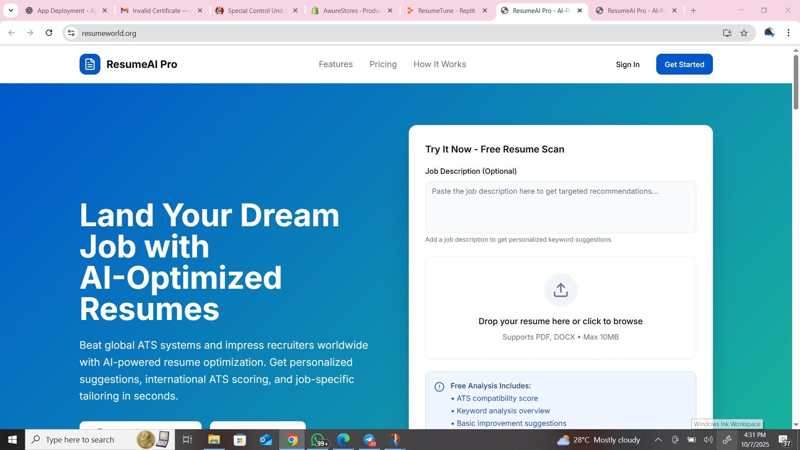Image resolution: width=800 pixels, height=450 pixels.
Task: Open WhatsApp from the taskbar
Action: click(317, 440)
